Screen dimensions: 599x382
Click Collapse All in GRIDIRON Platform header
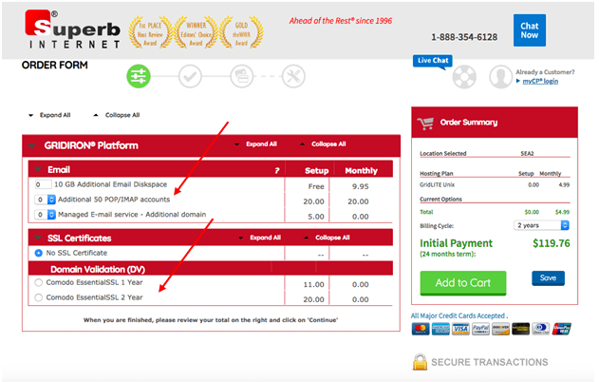click(323, 144)
